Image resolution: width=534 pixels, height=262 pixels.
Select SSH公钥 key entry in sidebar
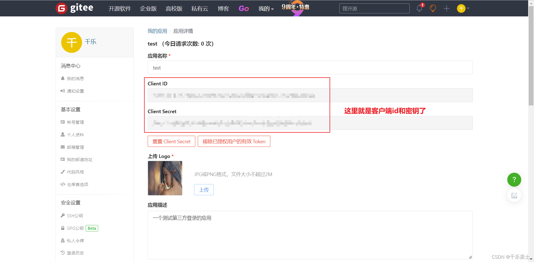75,215
